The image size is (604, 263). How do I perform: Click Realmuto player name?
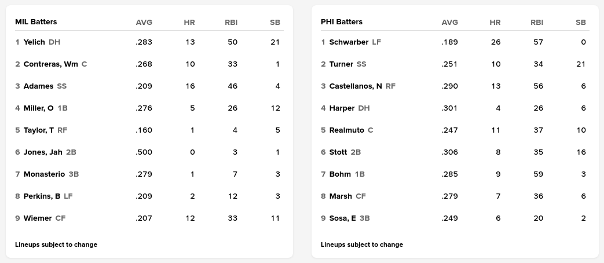tap(346, 130)
